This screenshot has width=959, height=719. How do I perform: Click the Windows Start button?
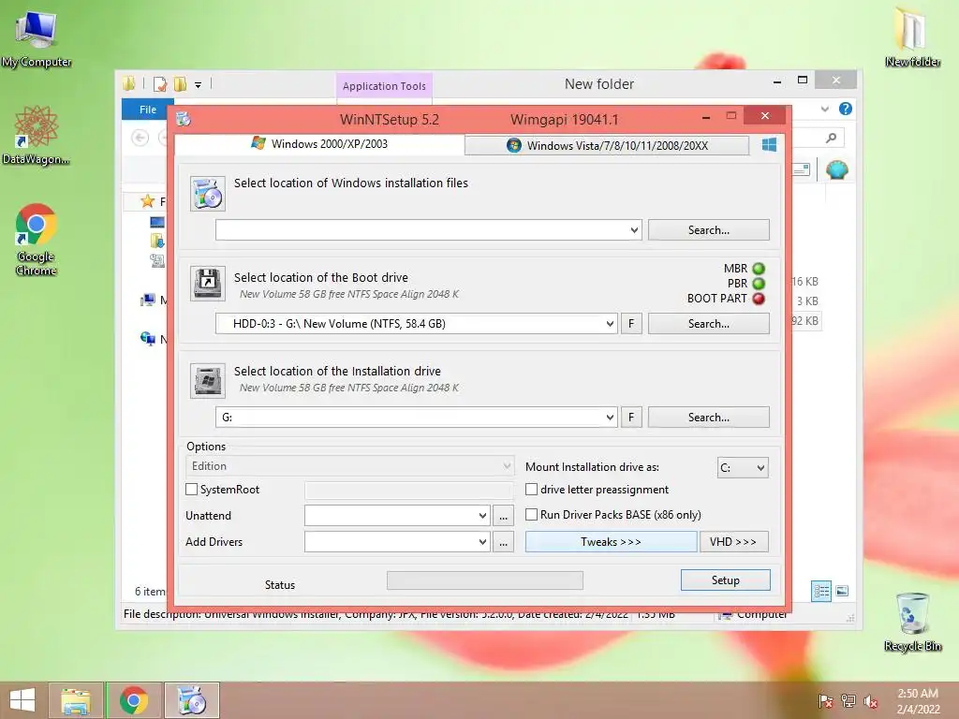[22, 700]
